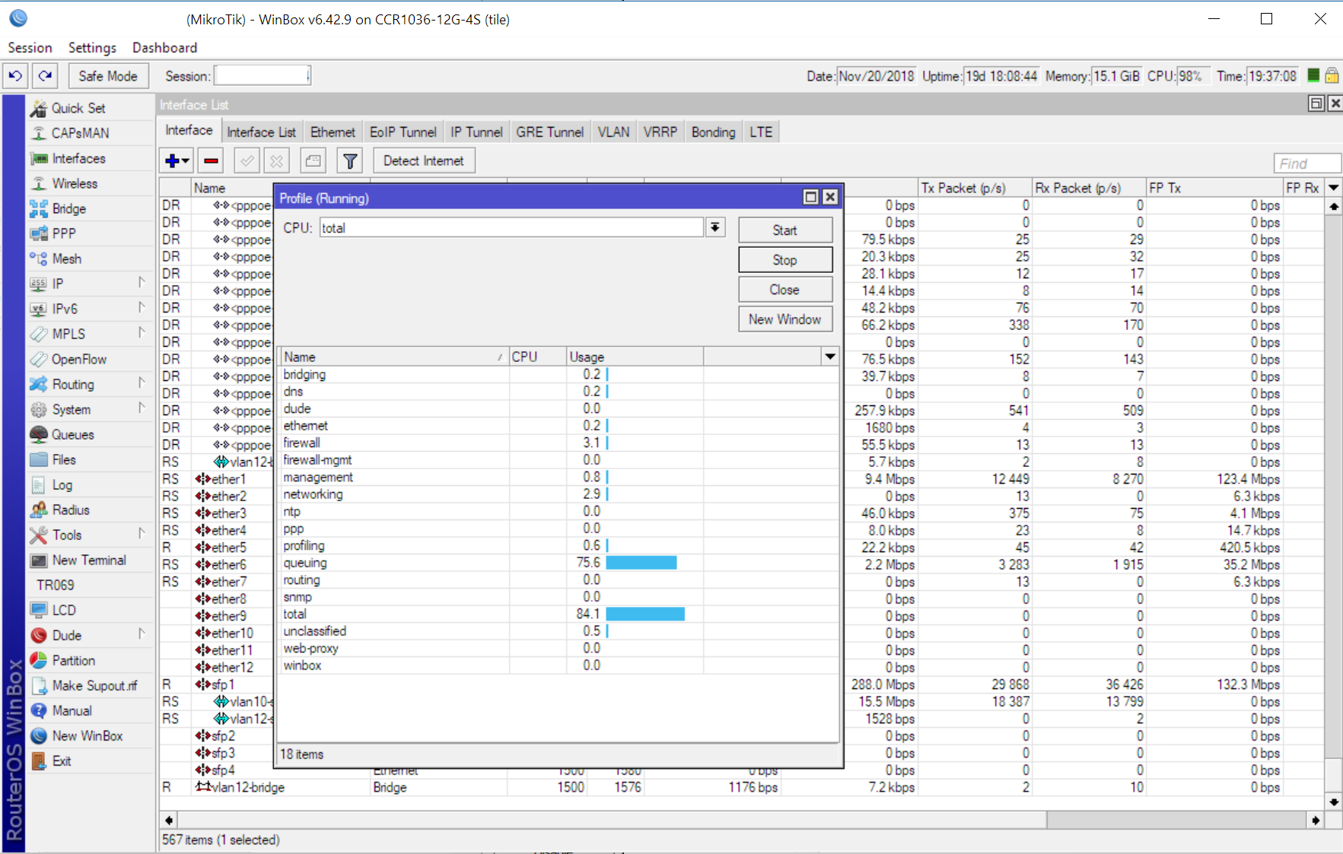Click the comment button in Interface toolbar
1343x854 pixels.
[313, 160]
